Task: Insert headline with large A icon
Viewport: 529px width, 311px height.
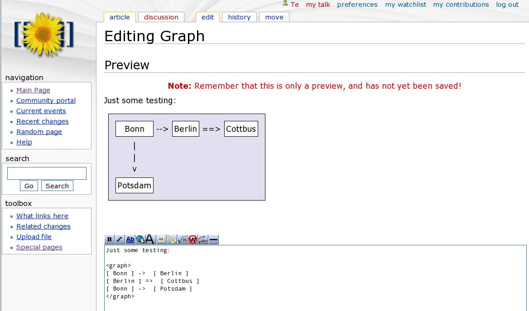Action: click(x=150, y=239)
